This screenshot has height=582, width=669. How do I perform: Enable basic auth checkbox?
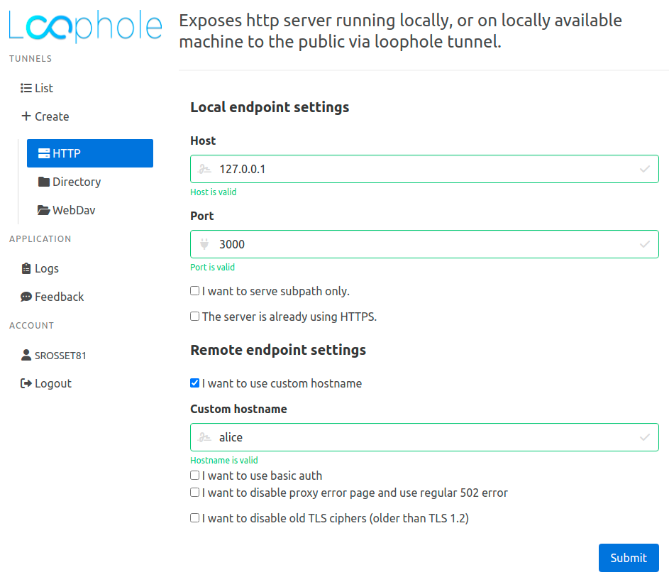click(195, 476)
